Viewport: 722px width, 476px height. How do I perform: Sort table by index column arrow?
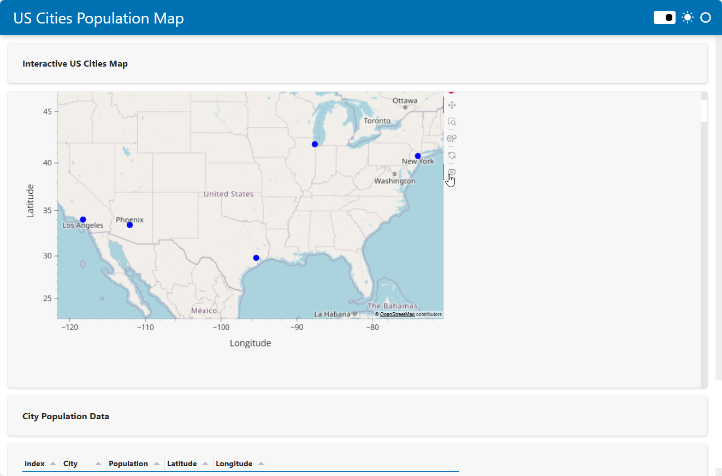point(53,463)
